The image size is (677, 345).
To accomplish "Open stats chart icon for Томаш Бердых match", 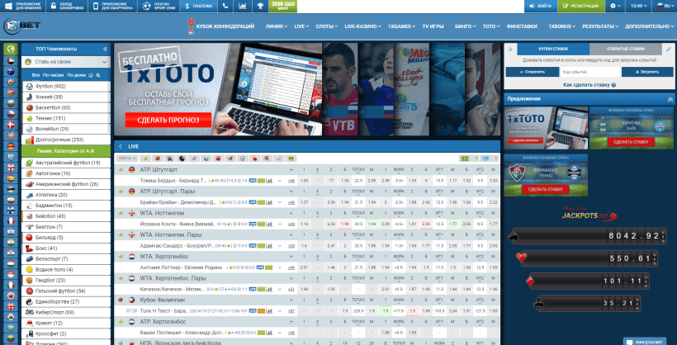I will [269, 181].
